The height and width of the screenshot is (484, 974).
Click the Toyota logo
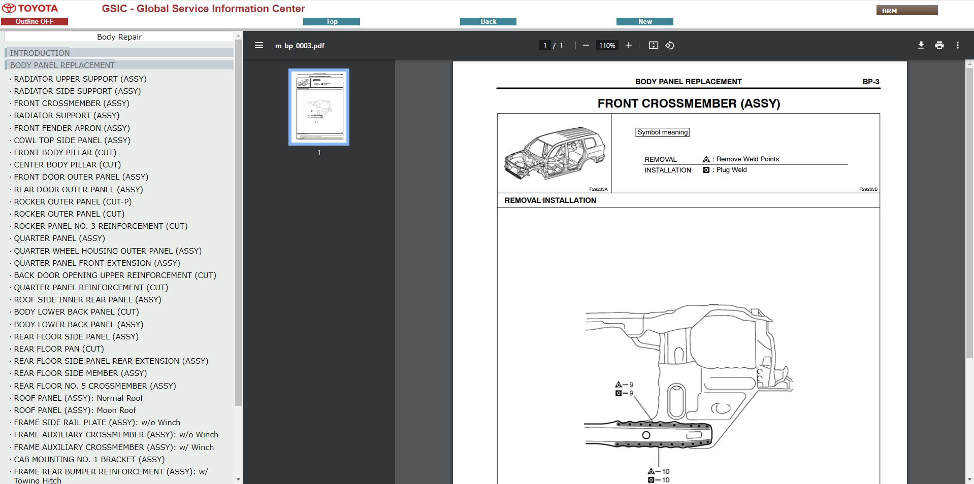click(x=30, y=9)
